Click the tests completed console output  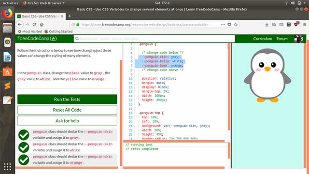[x=142, y=149]
